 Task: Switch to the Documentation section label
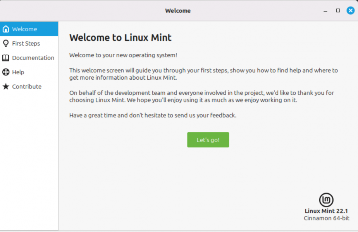coord(33,58)
